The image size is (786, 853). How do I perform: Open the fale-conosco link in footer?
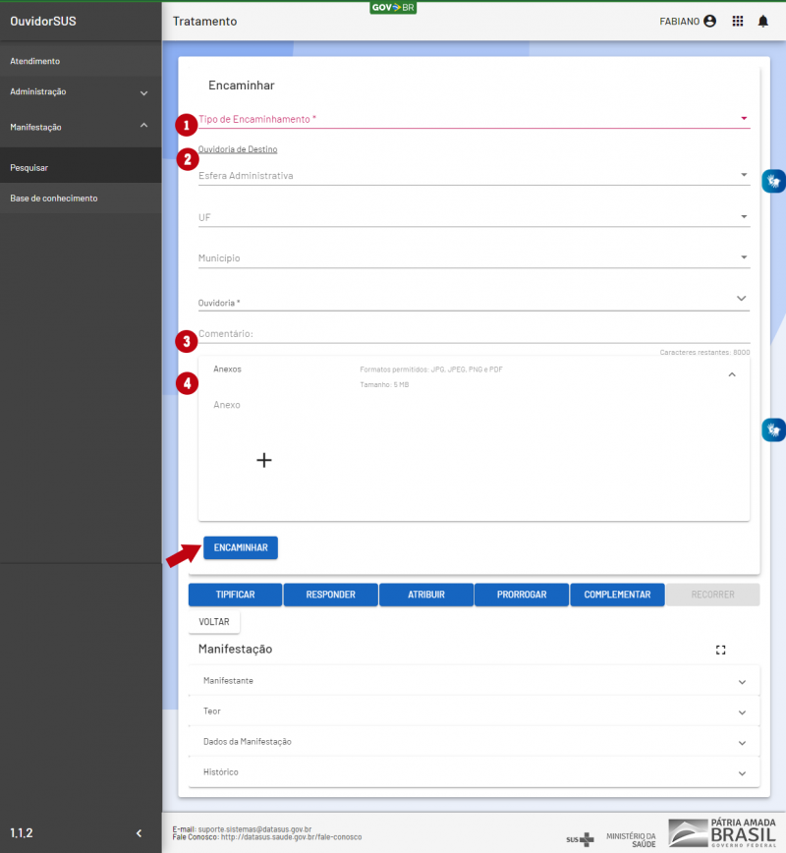coord(291,837)
